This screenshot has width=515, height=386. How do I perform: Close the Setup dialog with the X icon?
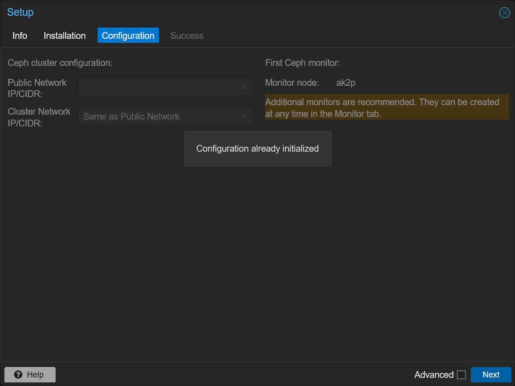[x=504, y=13]
